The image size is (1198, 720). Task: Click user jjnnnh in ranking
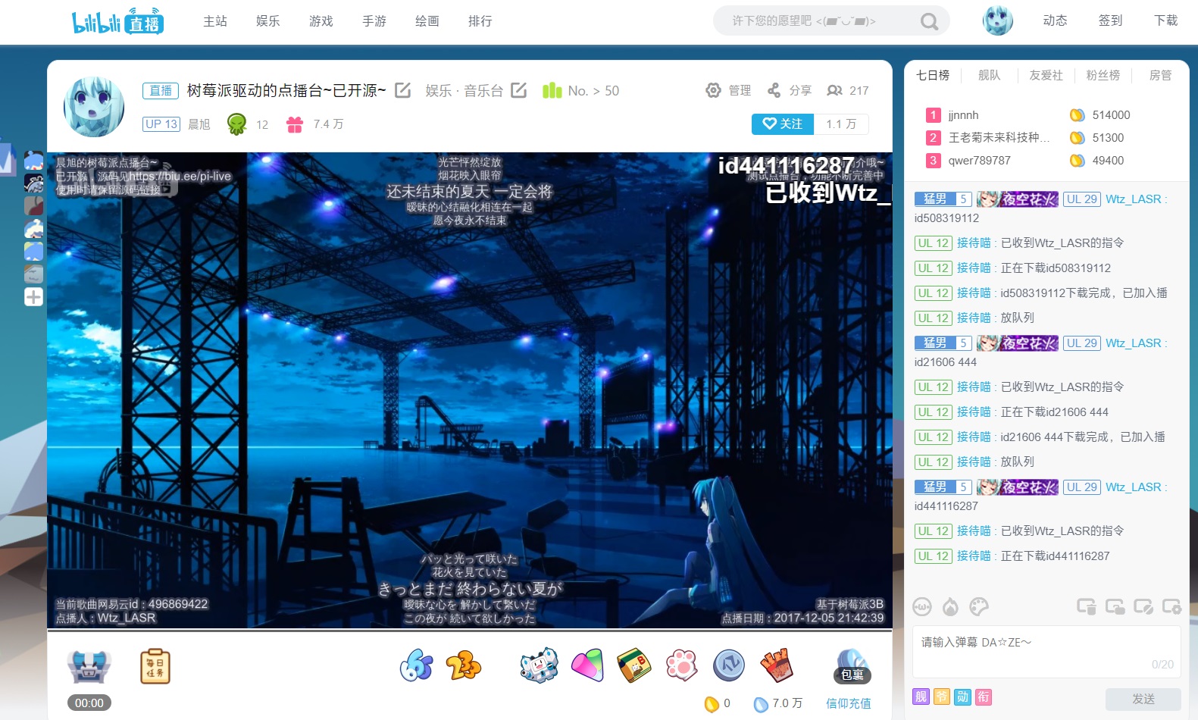tap(963, 115)
